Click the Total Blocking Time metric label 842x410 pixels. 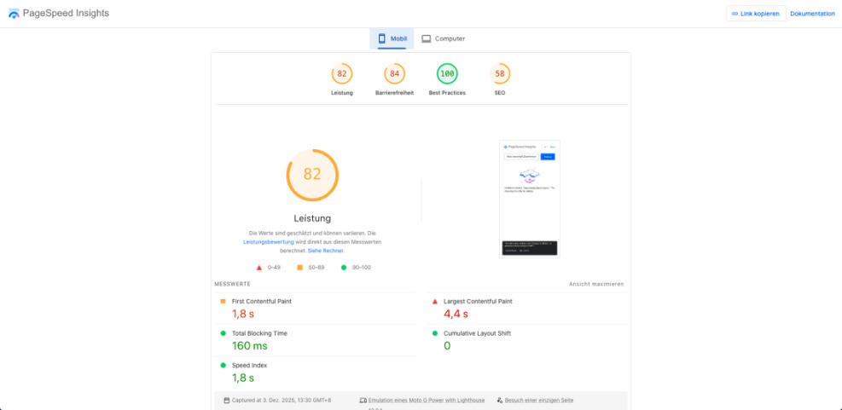click(x=259, y=333)
